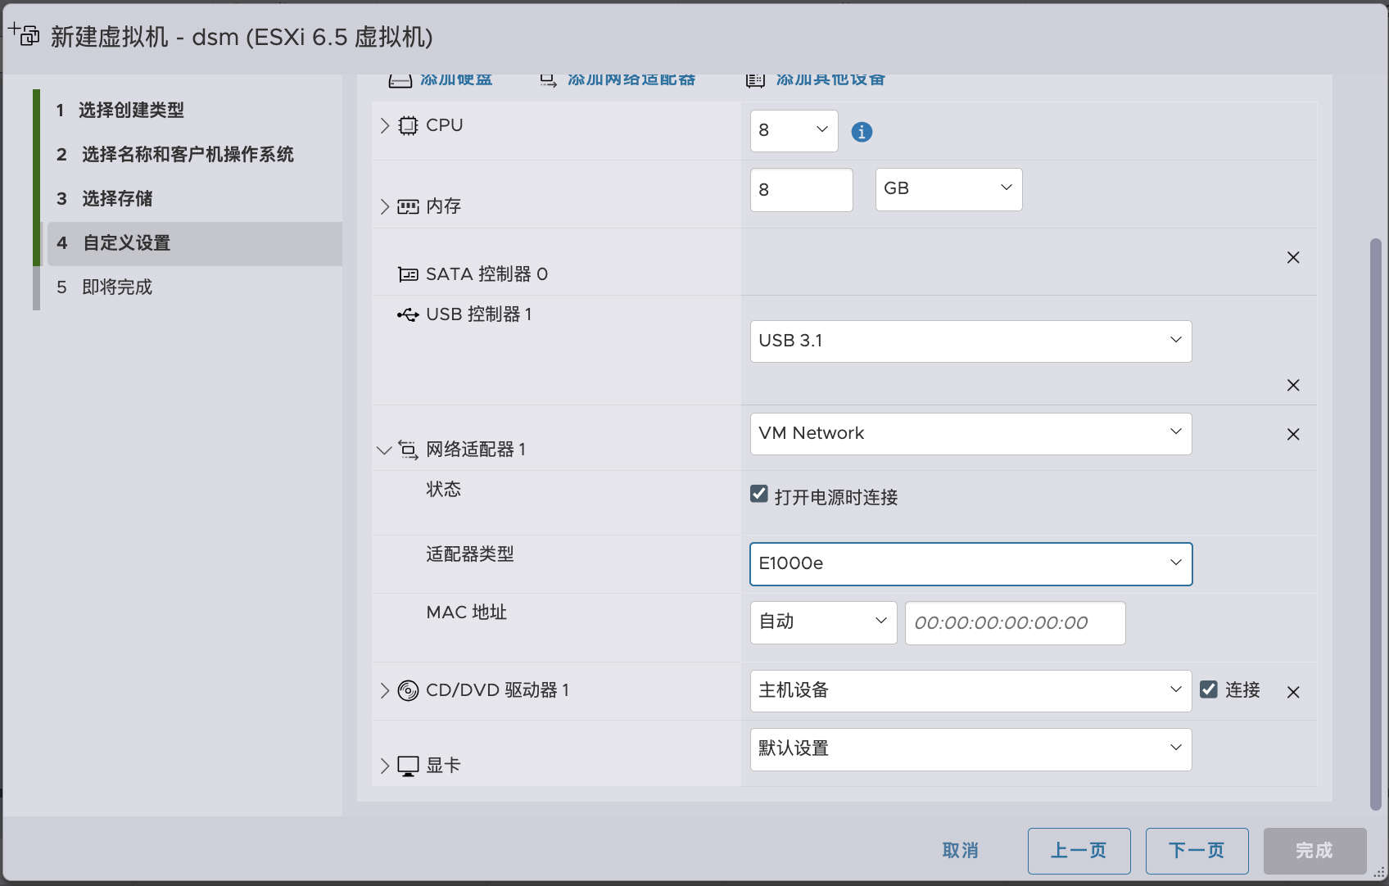
Task: Open the USB 3.1 version dropdown
Action: pos(970,341)
